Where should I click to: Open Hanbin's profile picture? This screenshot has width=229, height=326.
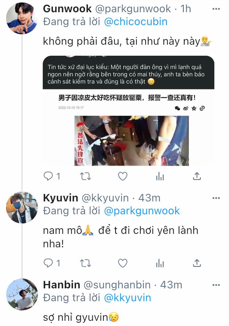point(22,294)
